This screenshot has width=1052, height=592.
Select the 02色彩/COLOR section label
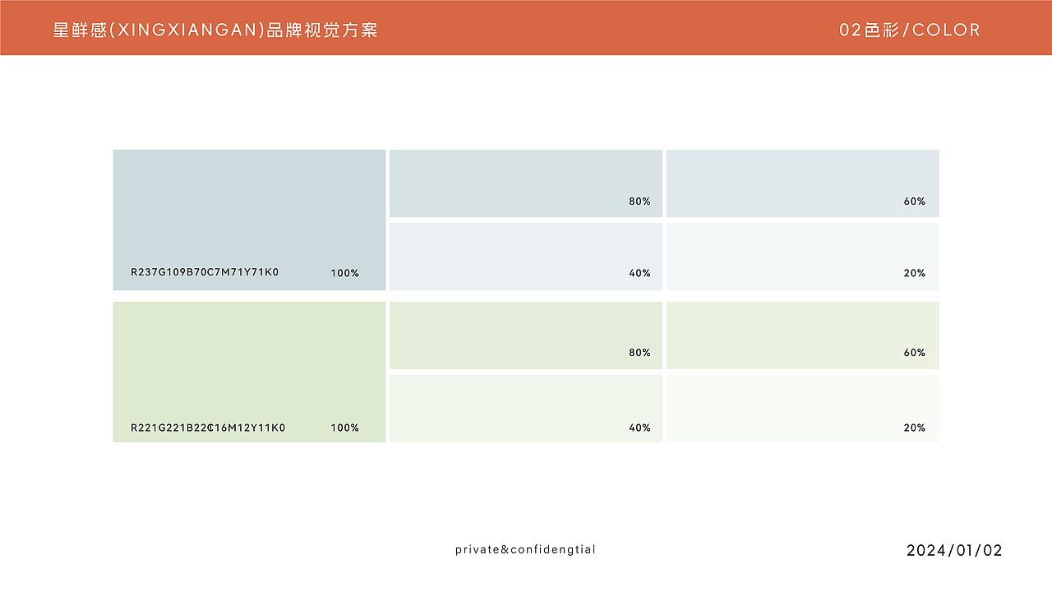(910, 30)
